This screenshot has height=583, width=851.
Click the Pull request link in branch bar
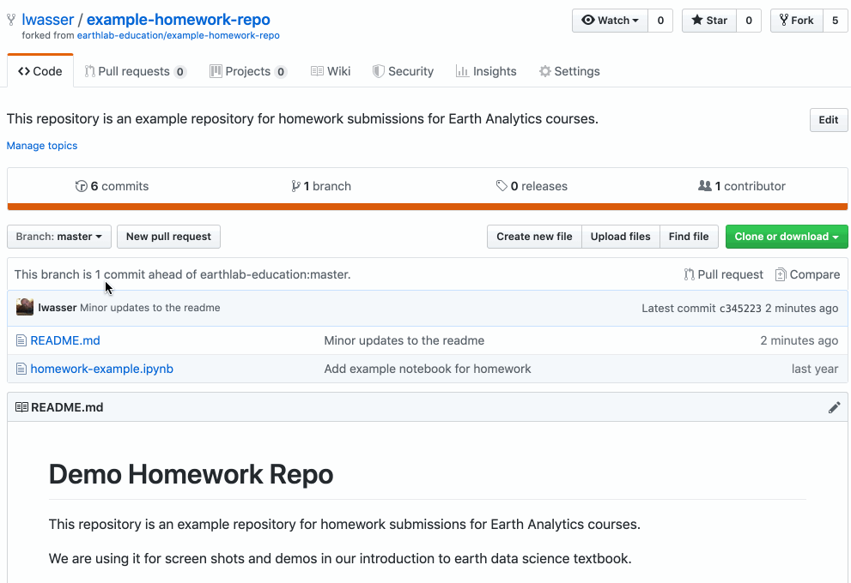pyautogui.click(x=723, y=274)
